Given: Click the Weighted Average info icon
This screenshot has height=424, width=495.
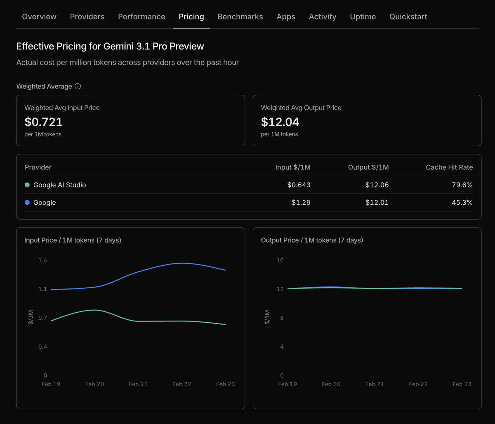Looking at the screenshot, I should point(78,87).
